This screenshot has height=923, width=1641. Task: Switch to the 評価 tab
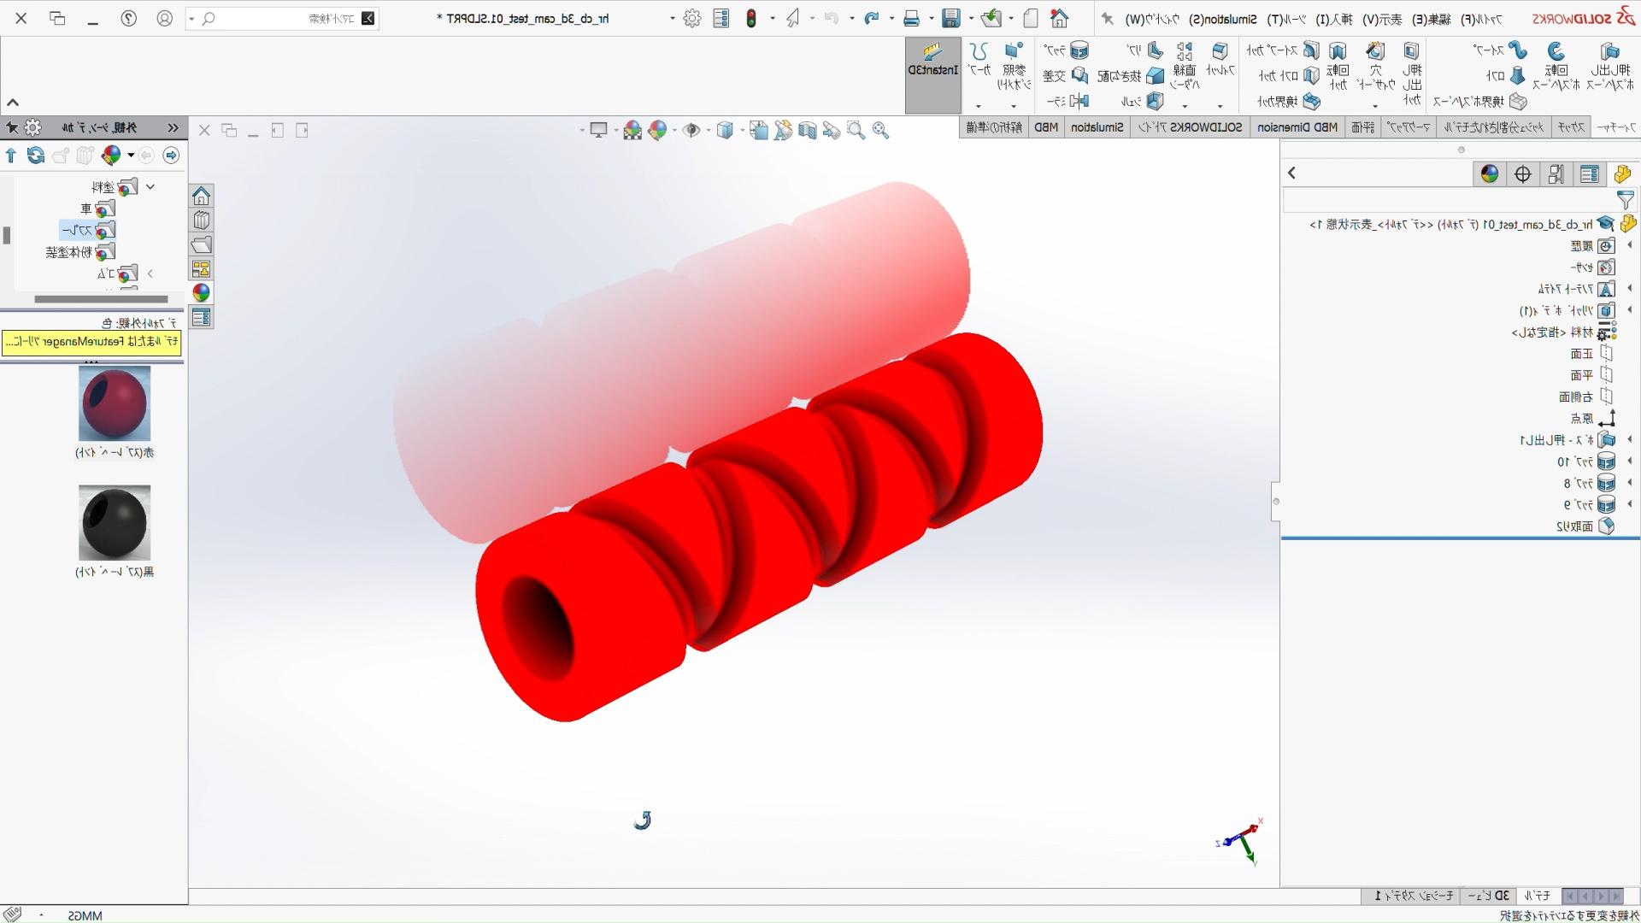click(1363, 127)
